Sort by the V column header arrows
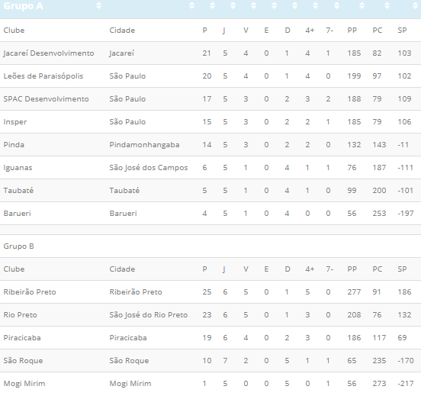Viewport: 421px width, 396px height. click(x=253, y=5)
